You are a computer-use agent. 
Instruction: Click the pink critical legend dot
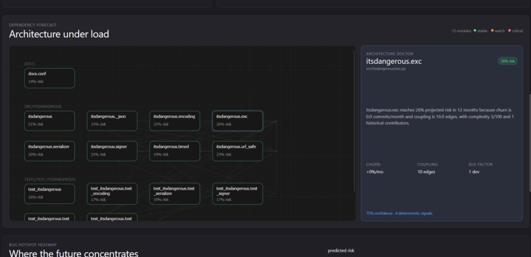(509, 30)
